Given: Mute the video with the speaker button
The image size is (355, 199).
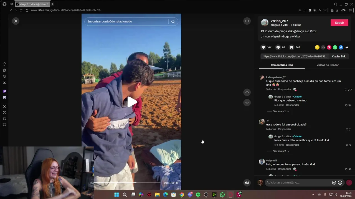Looking at the screenshot, I should [x=247, y=183].
